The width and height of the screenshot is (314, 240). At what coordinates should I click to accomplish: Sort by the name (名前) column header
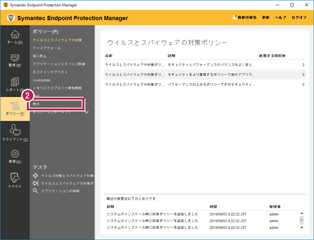point(109,56)
